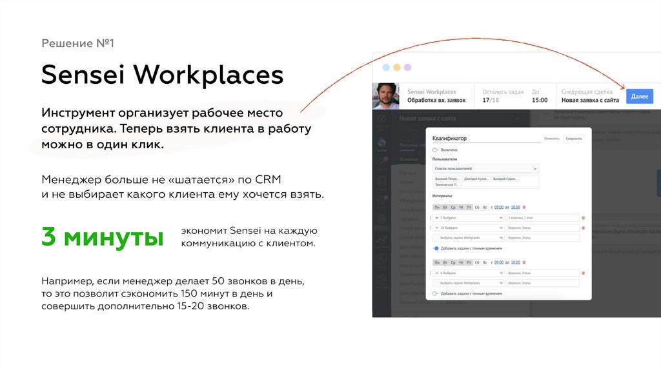The image size is (661, 370).
Task: Click the 09:00 start time in second interval
Action: pyautogui.click(x=499, y=262)
